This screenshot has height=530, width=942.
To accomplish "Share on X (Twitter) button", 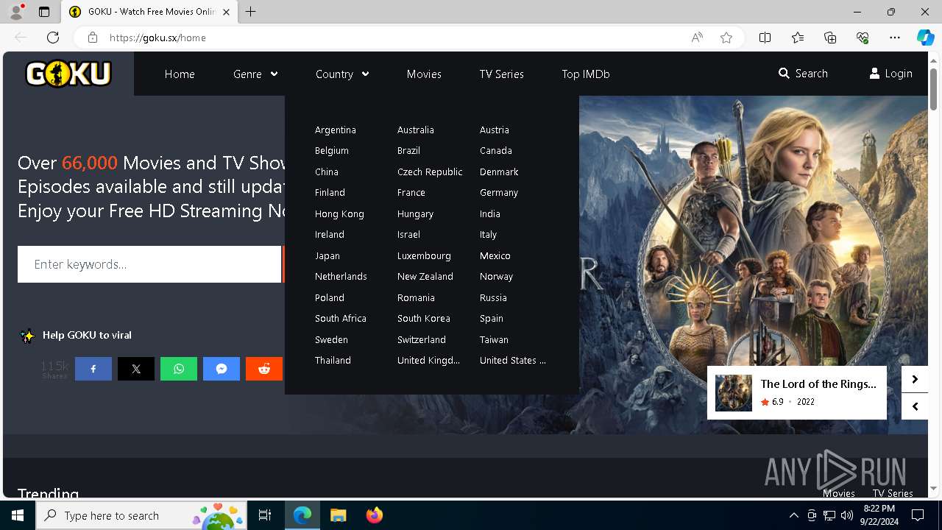I will click(x=136, y=369).
